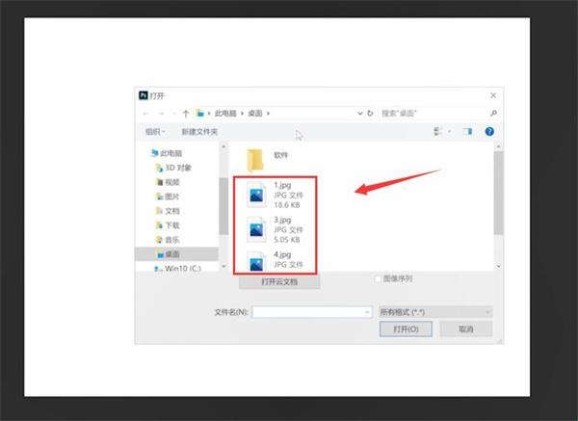The height and width of the screenshot is (421, 578).
Task: Open the help question mark icon
Action: (489, 132)
